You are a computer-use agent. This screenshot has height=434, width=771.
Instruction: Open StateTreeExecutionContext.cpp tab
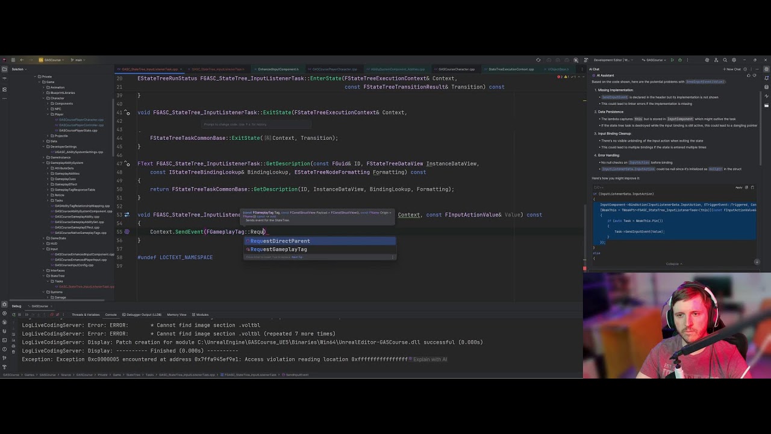[511, 69]
